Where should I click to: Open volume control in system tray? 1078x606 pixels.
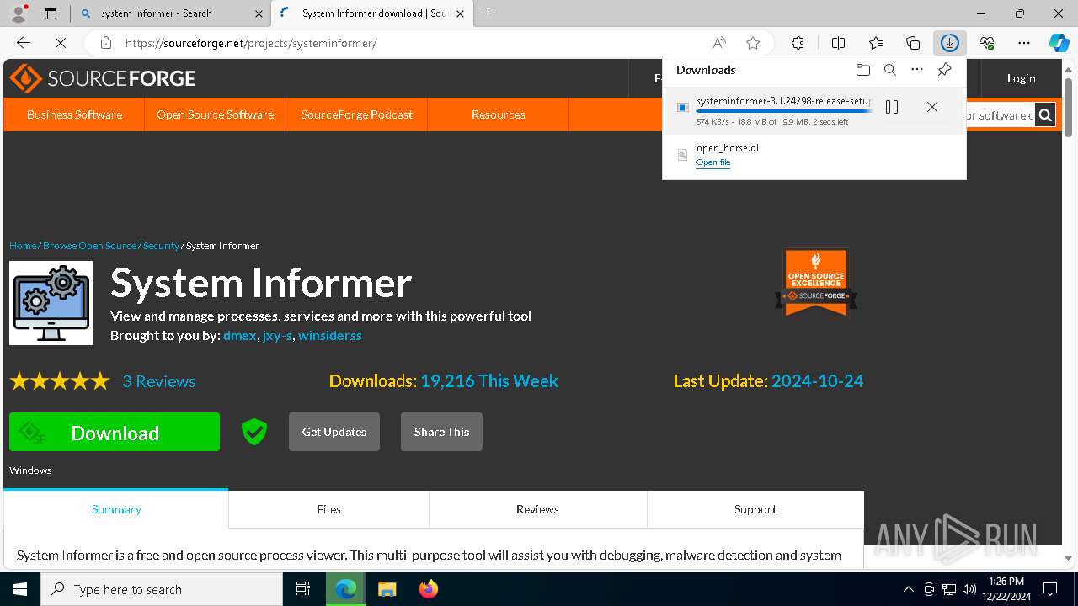tap(969, 589)
